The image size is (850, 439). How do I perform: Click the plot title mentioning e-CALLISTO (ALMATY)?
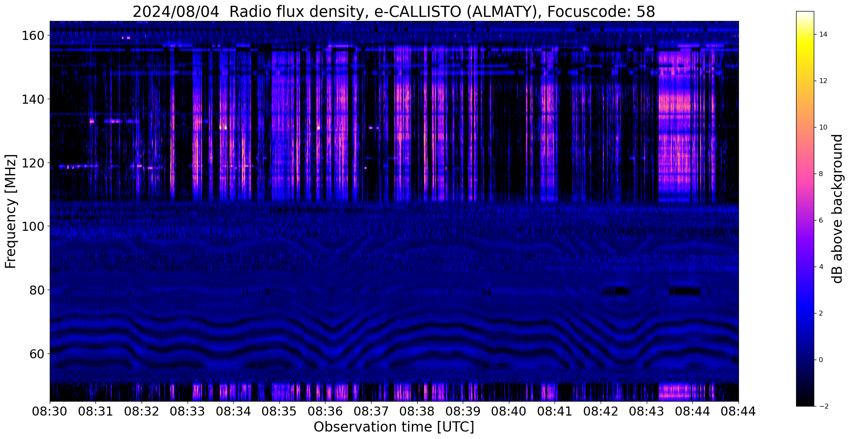pos(394,12)
